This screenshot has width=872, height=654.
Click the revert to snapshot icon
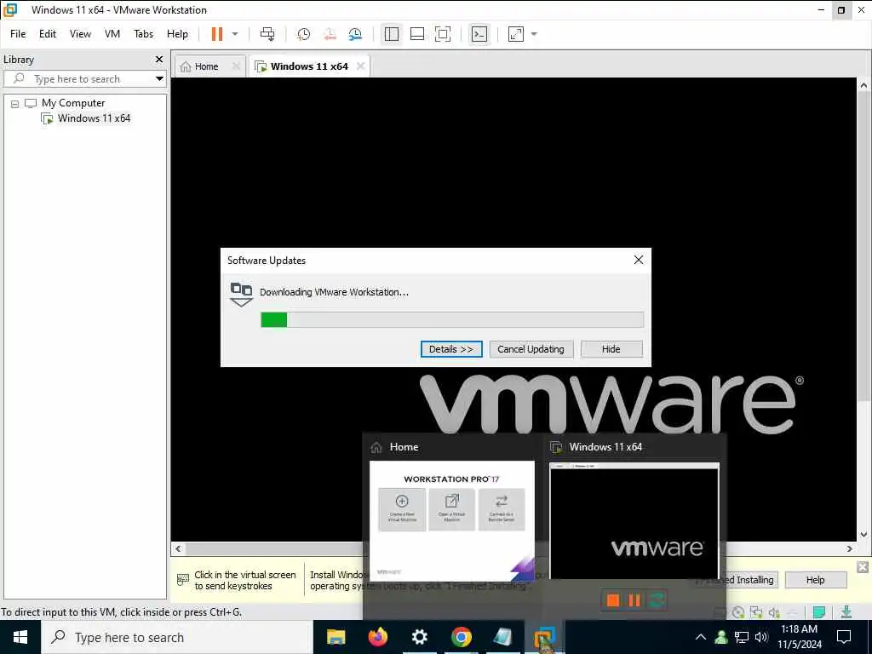(x=330, y=34)
